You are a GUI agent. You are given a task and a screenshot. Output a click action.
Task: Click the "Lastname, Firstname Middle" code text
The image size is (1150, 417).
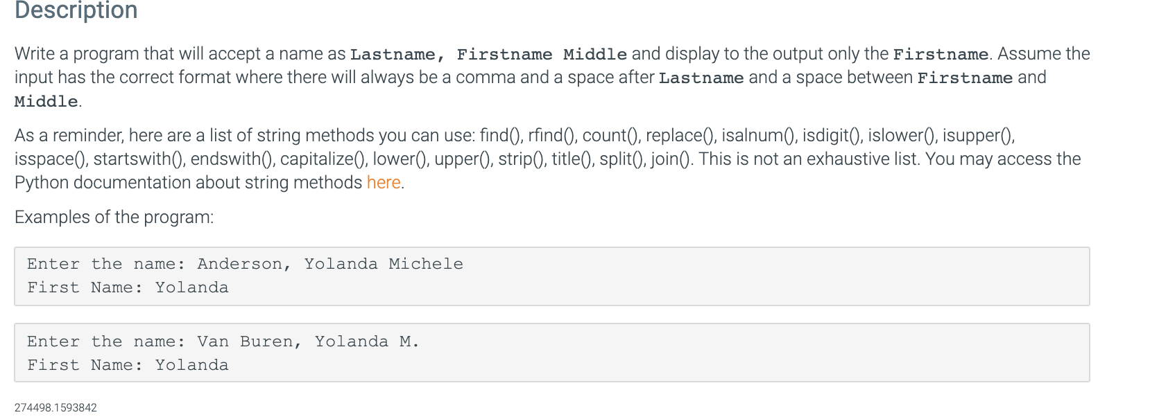(x=488, y=54)
